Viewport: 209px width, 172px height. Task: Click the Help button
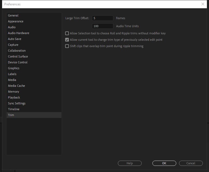coord(129,163)
